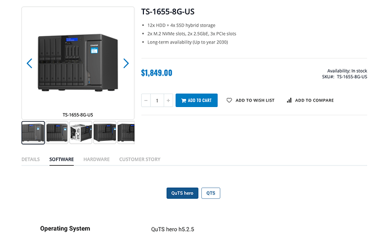Advance to the next product image with right arrow
Image resolution: width=388 pixels, height=240 pixels.
coord(126,64)
